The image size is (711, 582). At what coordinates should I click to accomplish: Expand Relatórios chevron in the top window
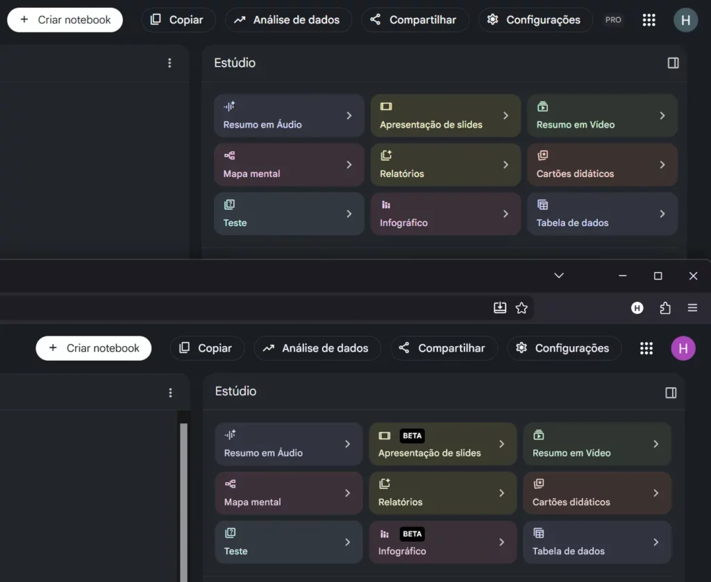tap(505, 165)
